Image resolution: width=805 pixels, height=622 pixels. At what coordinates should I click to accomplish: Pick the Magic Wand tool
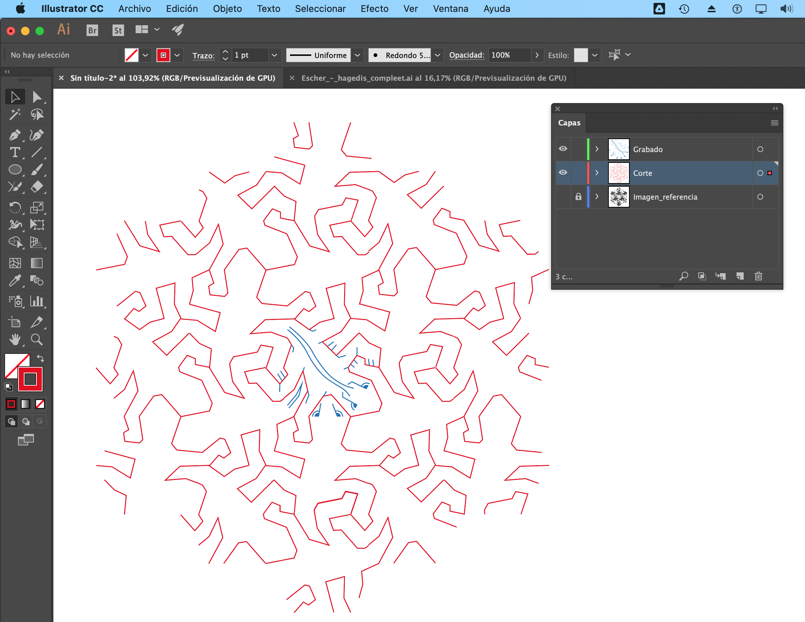15,115
